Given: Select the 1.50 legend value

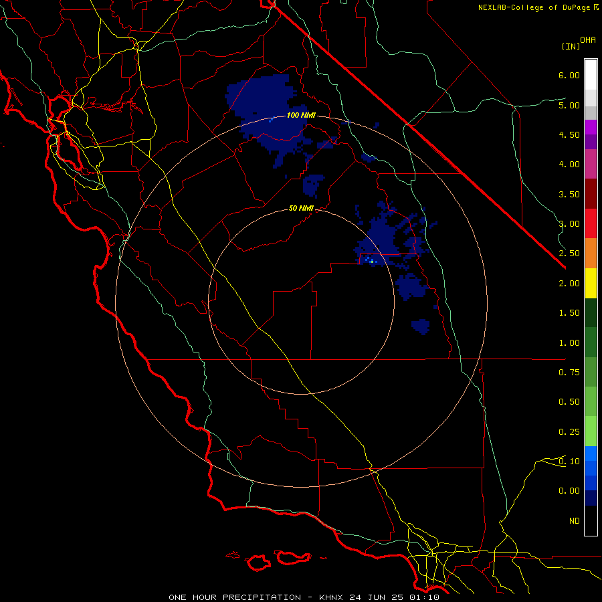Looking at the screenshot, I should click(x=569, y=313).
